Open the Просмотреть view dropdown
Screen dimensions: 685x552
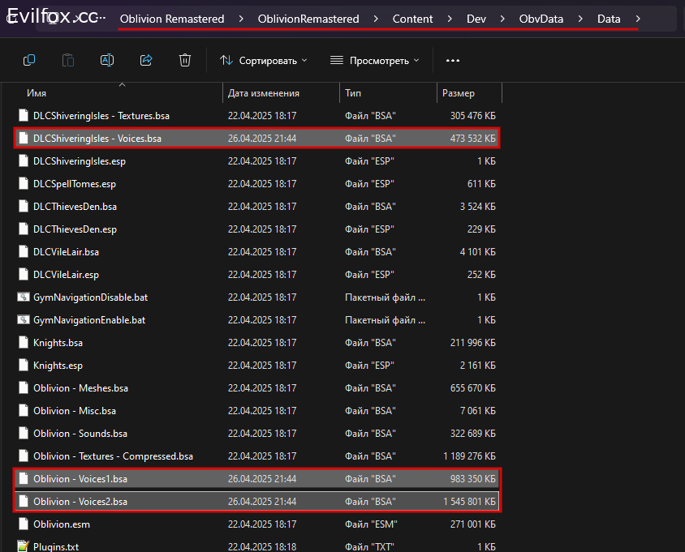coord(375,60)
